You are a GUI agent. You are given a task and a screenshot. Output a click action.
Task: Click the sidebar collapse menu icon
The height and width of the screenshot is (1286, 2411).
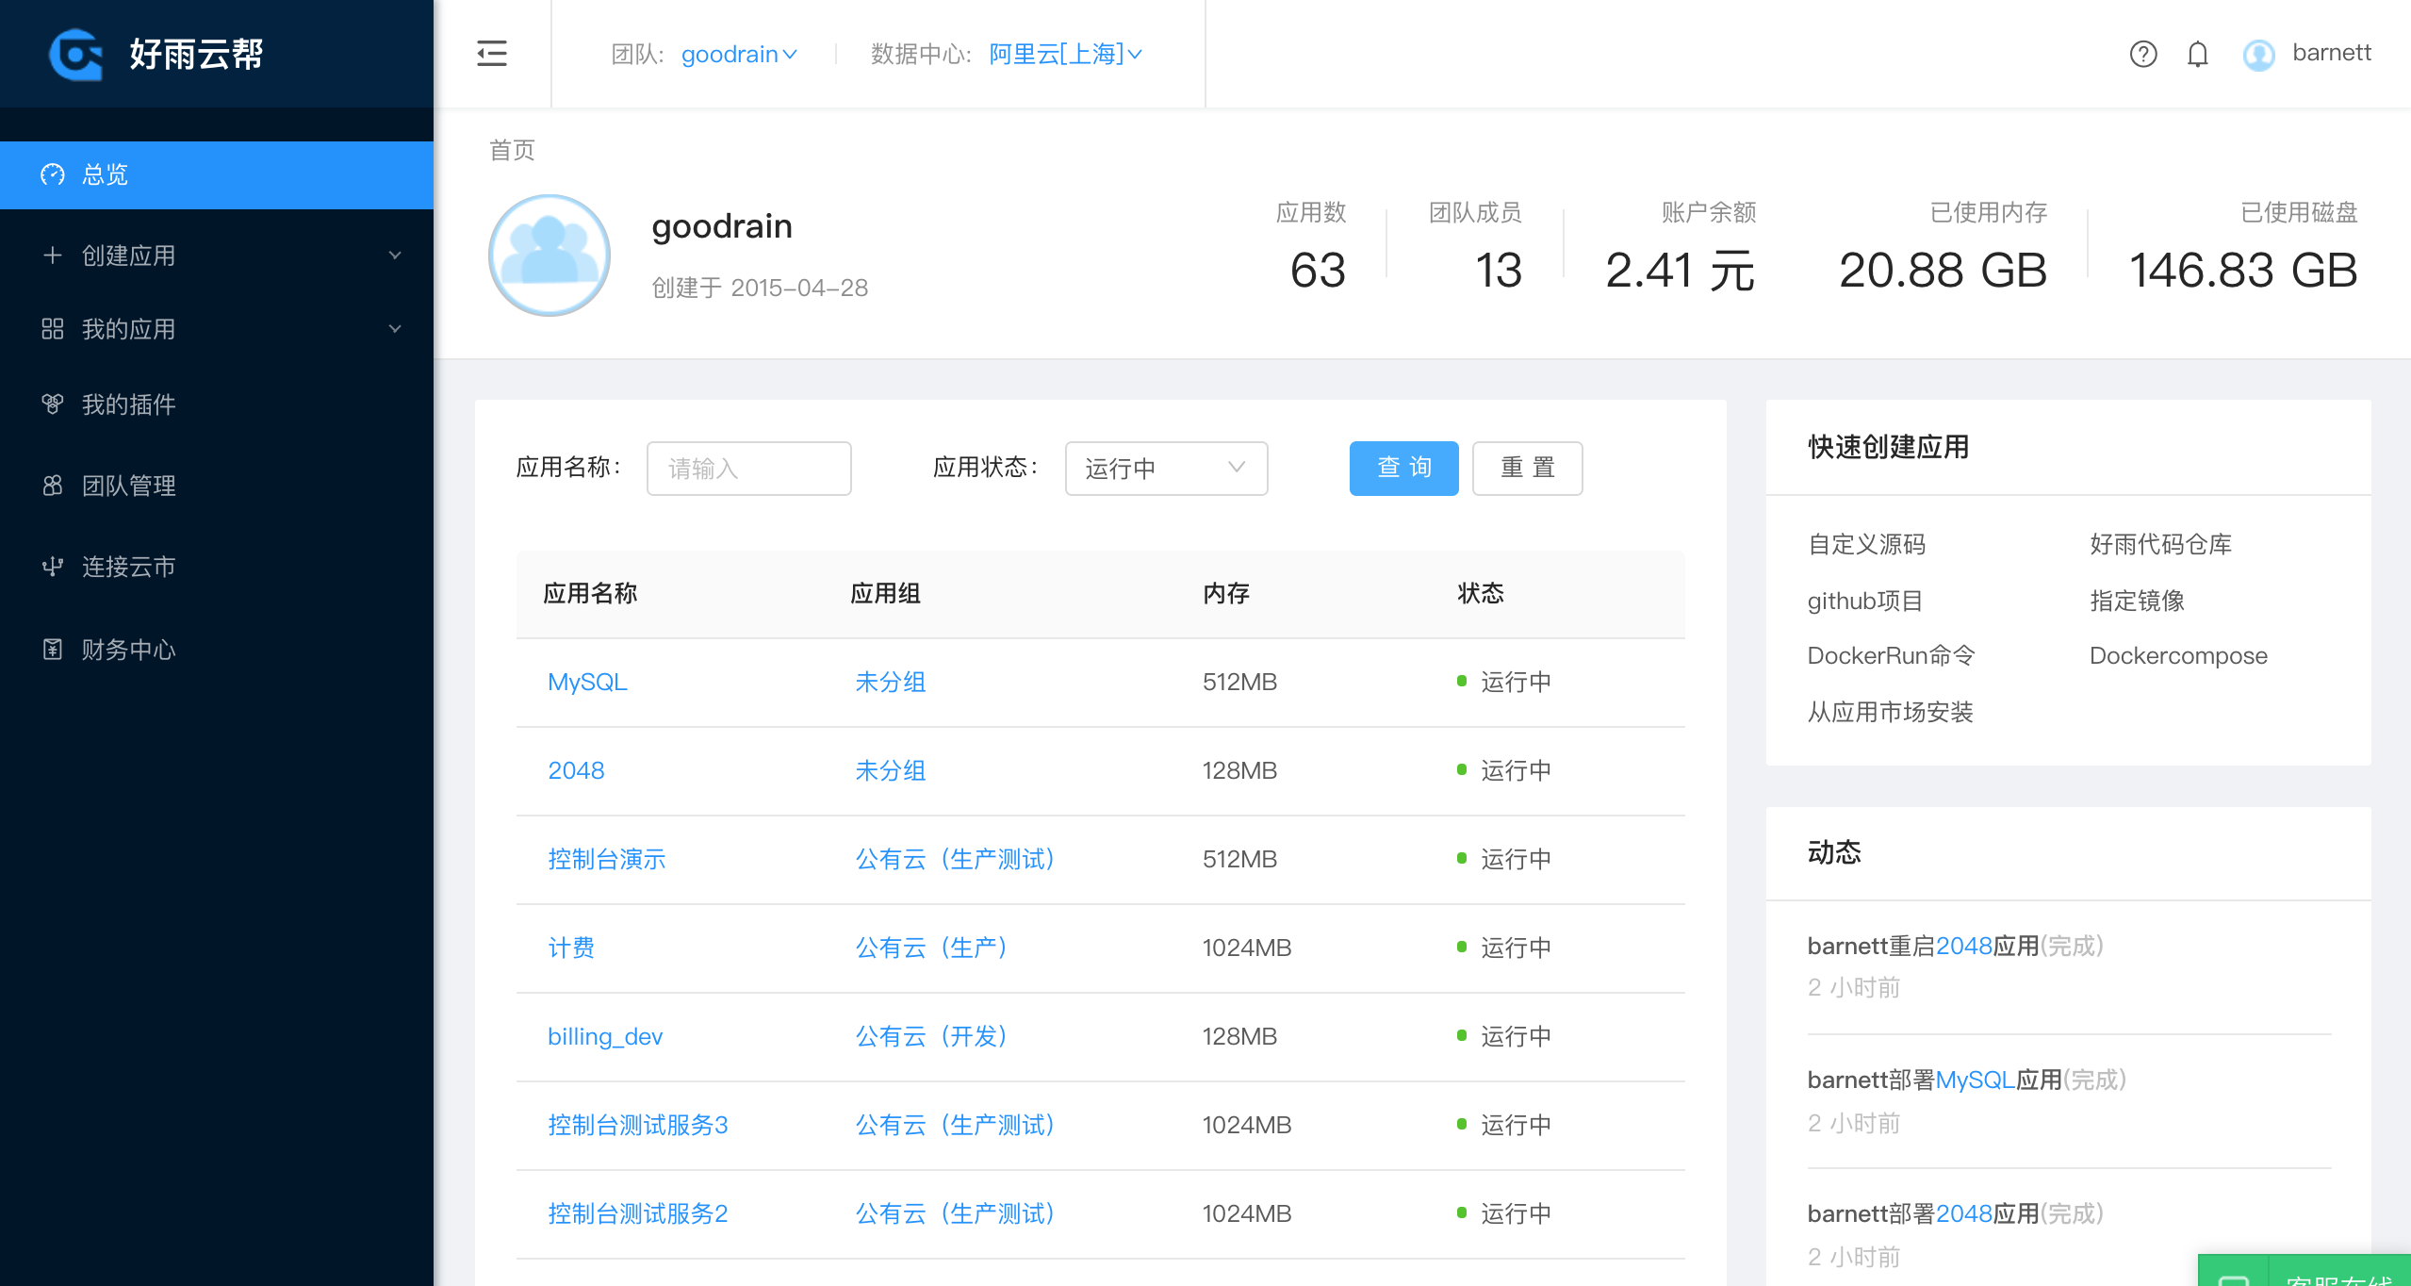(x=491, y=54)
